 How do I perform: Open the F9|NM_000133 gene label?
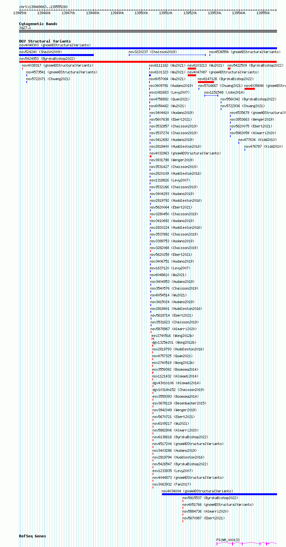(x=228, y=540)
